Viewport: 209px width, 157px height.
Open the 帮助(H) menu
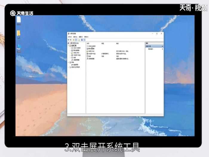(x=86, y=37)
